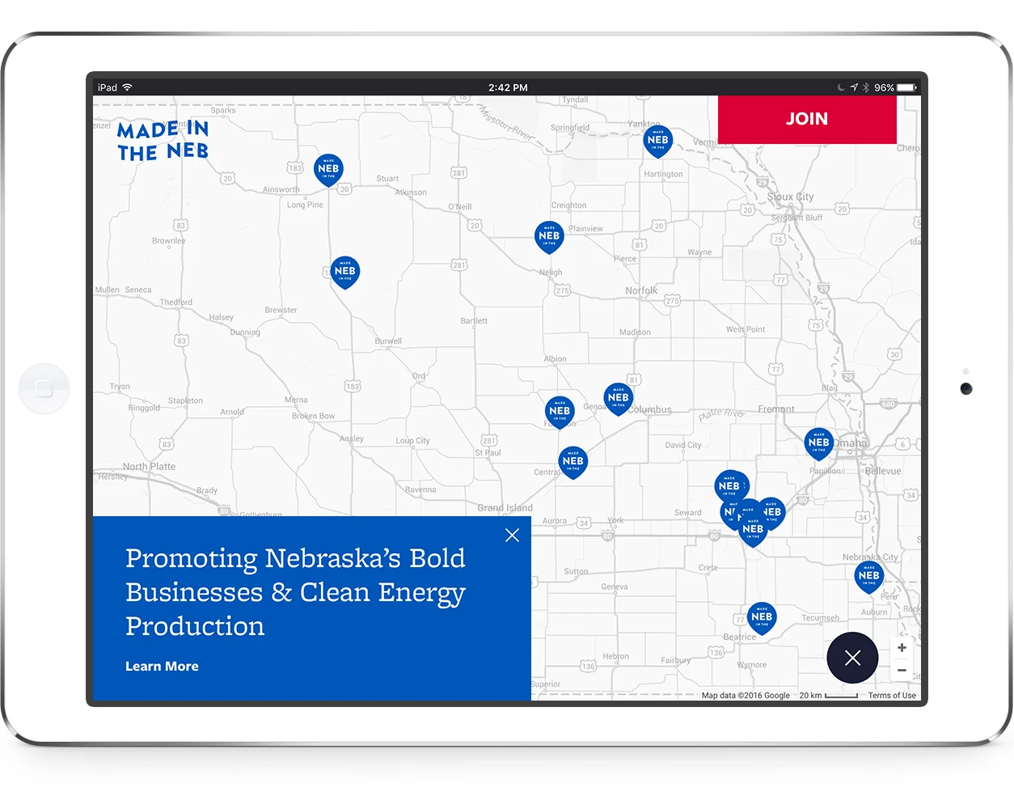The width and height of the screenshot is (1014, 809).
Task: Click the North Platte map label
Action: [149, 467]
